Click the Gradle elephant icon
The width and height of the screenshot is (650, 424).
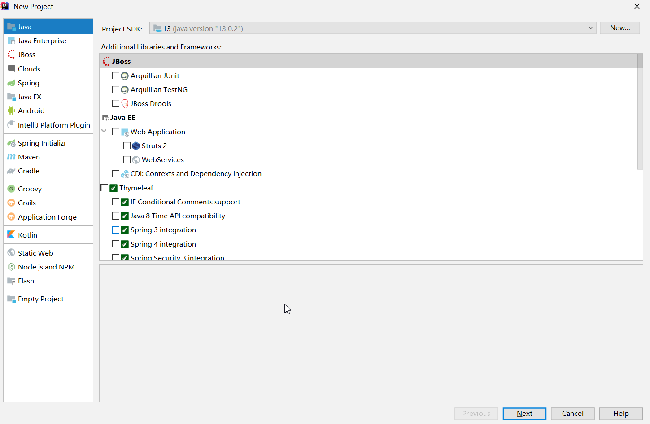click(x=11, y=171)
